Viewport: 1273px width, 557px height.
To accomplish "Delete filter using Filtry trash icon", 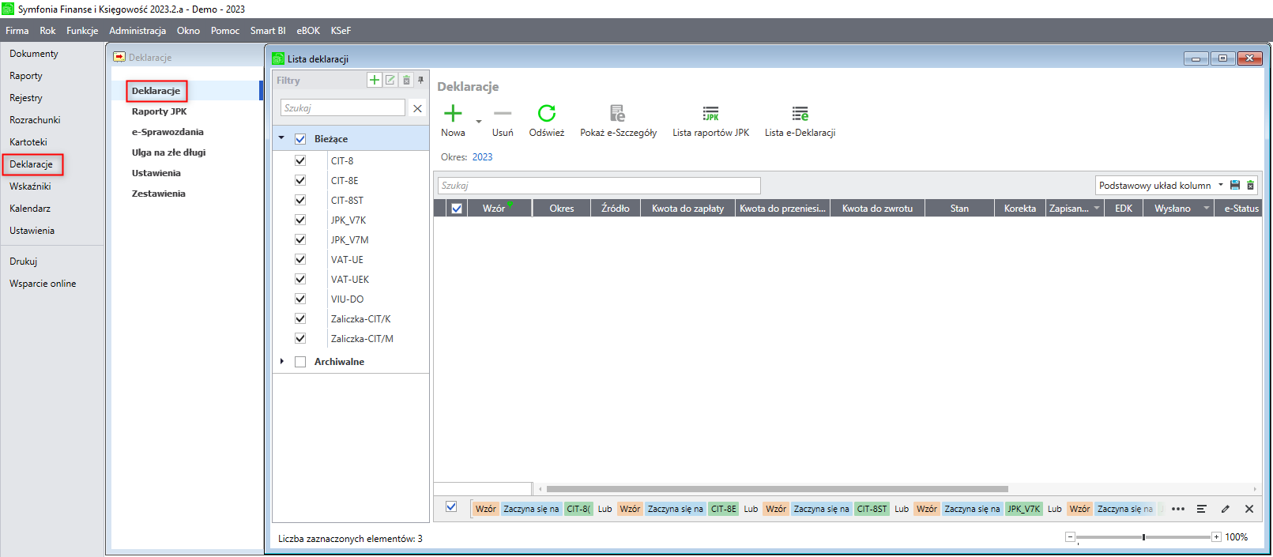I will [406, 80].
